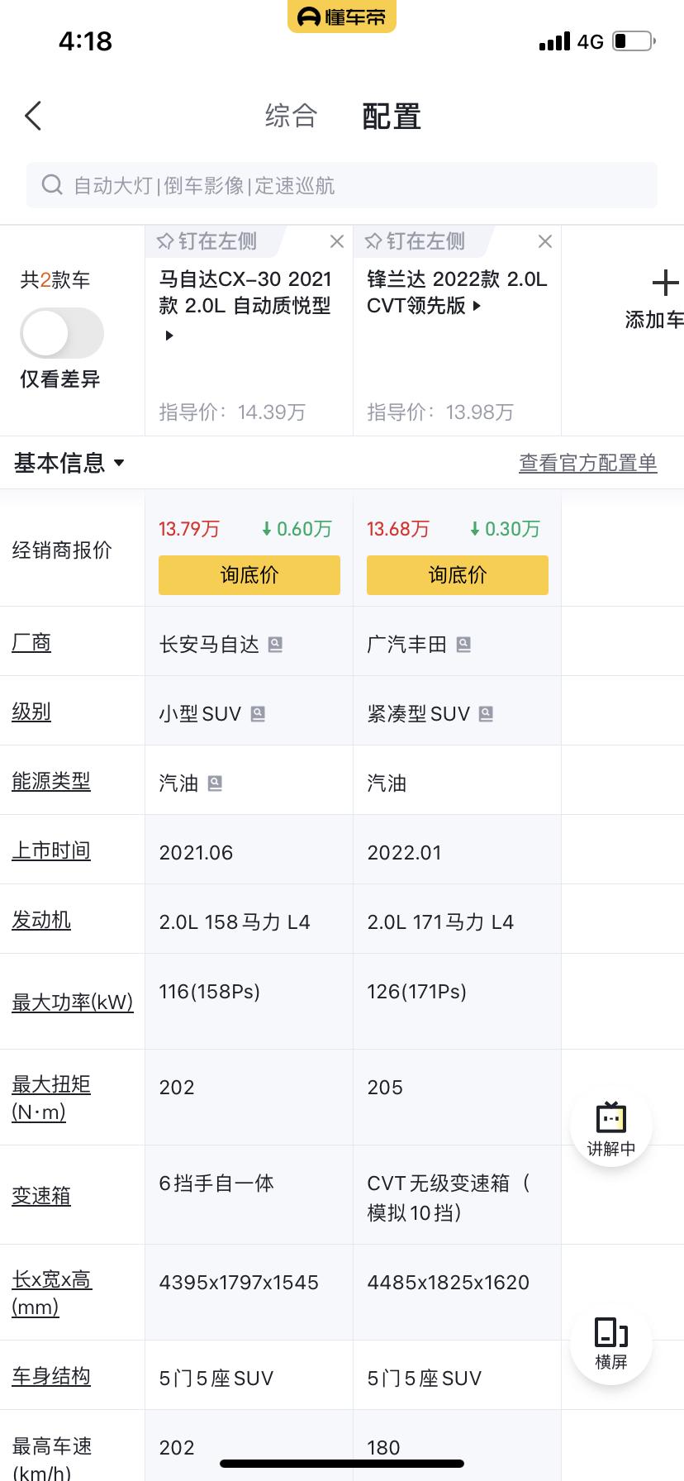Image resolution: width=684 pixels, height=1481 pixels.
Task: Switch to 横屏 landscape view
Action: [x=611, y=1345]
